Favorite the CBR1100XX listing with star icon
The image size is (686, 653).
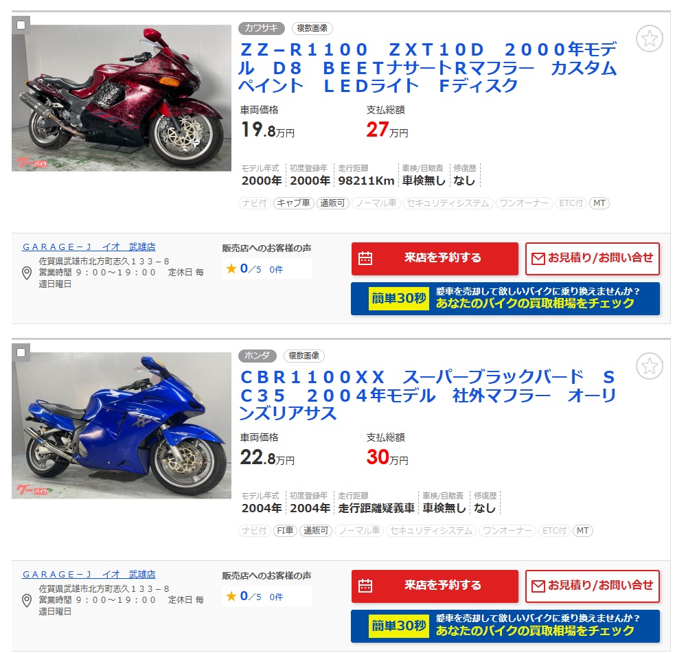[x=649, y=366]
